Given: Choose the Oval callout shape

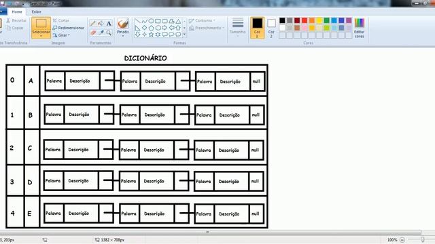Looking at the screenshot, I should (x=171, y=35).
